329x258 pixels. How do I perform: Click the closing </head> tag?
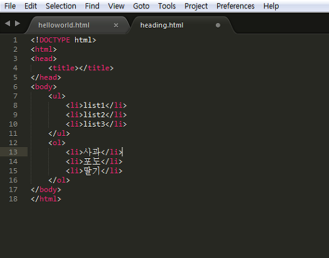pyautogui.click(x=46, y=77)
